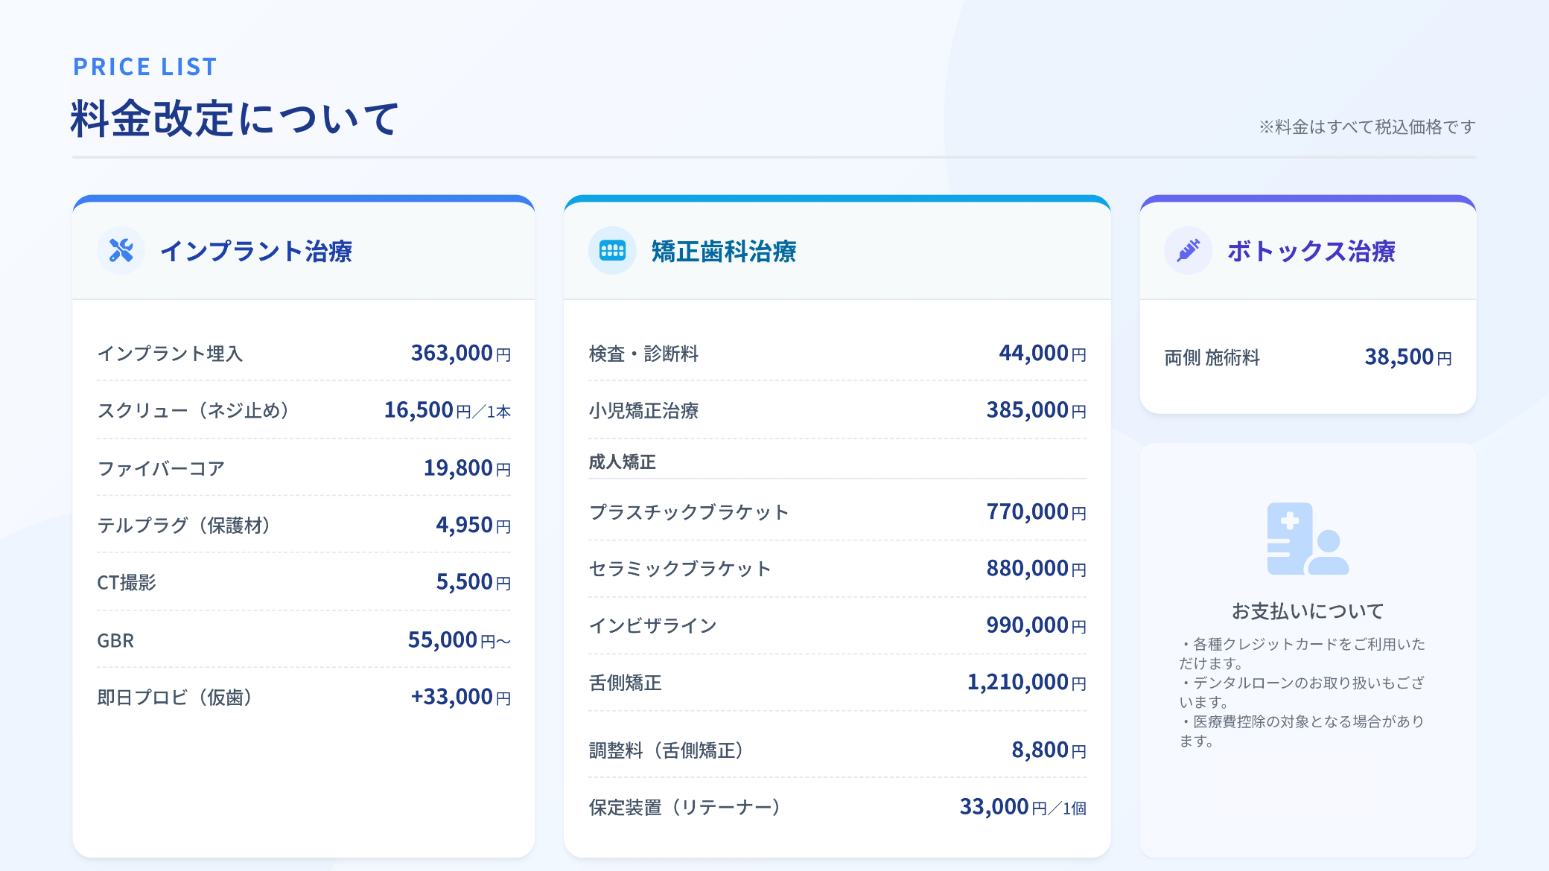Viewport: 1549px width, 871px height.
Task: Click the インプラント埋入 price row
Action: (x=304, y=354)
